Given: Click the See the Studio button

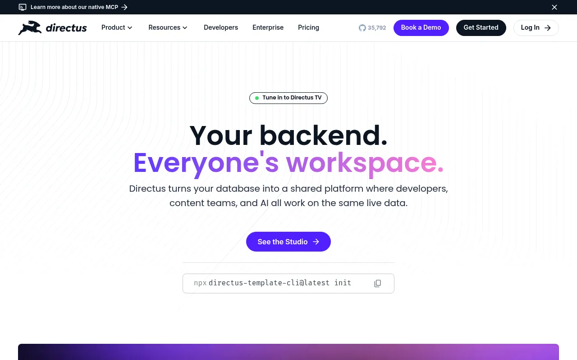Looking at the screenshot, I should coord(288,242).
